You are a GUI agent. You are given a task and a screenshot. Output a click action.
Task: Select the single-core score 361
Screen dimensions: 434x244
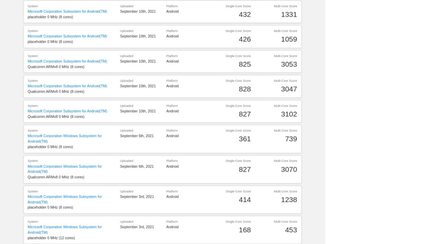tap(245, 139)
